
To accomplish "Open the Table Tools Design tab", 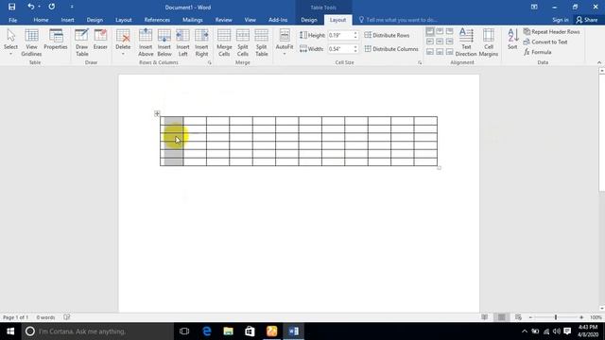I will click(x=309, y=20).
